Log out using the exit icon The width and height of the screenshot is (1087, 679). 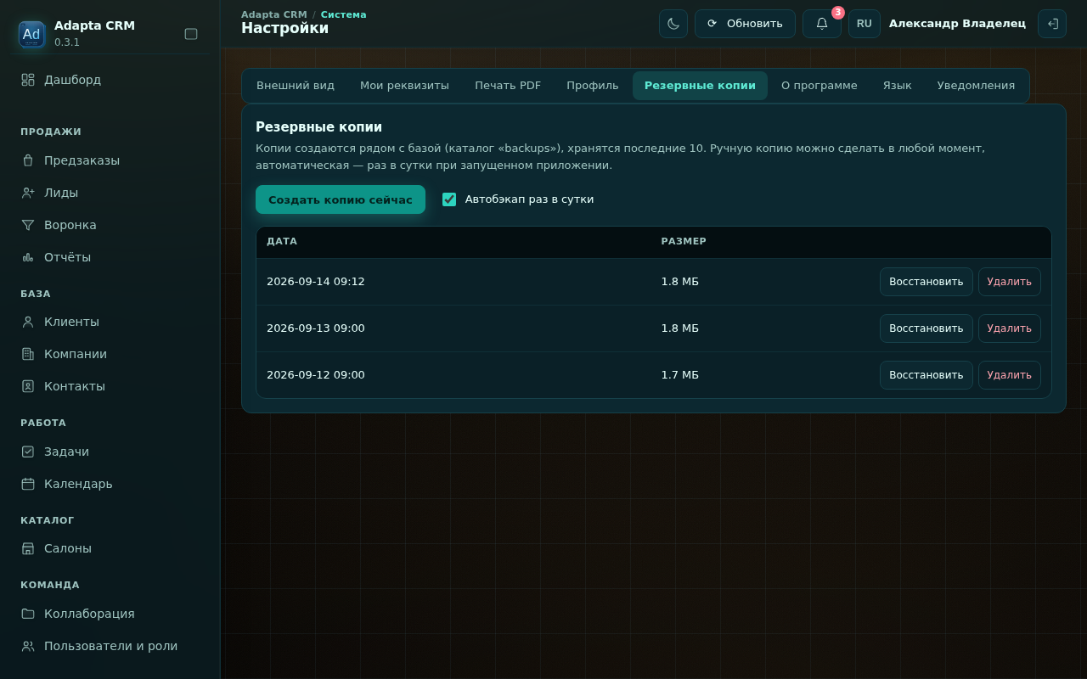[x=1052, y=24]
